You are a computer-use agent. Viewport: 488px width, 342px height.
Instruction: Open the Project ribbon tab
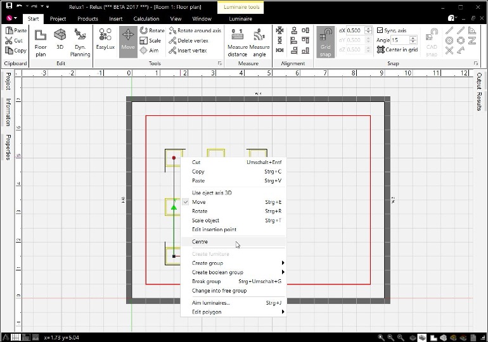[58, 18]
